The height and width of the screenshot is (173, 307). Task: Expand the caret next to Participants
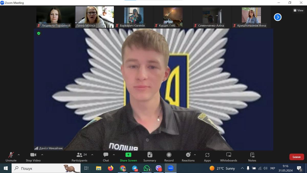[92, 155]
